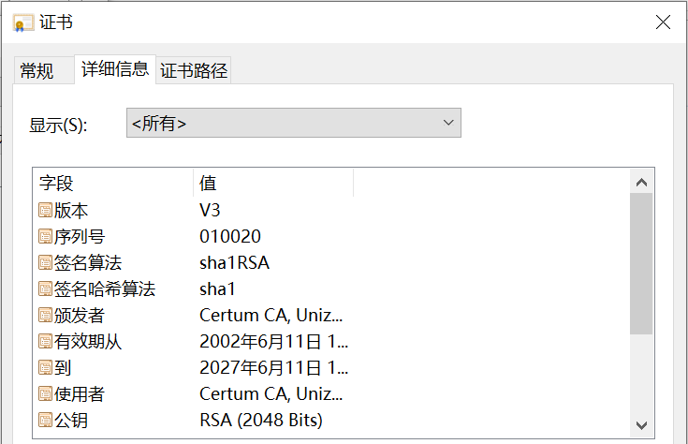Select the 颁发者 row label

pos(80,316)
